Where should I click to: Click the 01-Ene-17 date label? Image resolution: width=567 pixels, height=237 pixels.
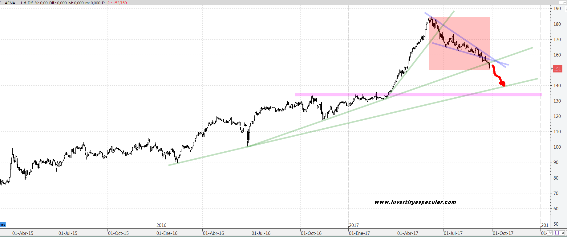(x=359, y=233)
